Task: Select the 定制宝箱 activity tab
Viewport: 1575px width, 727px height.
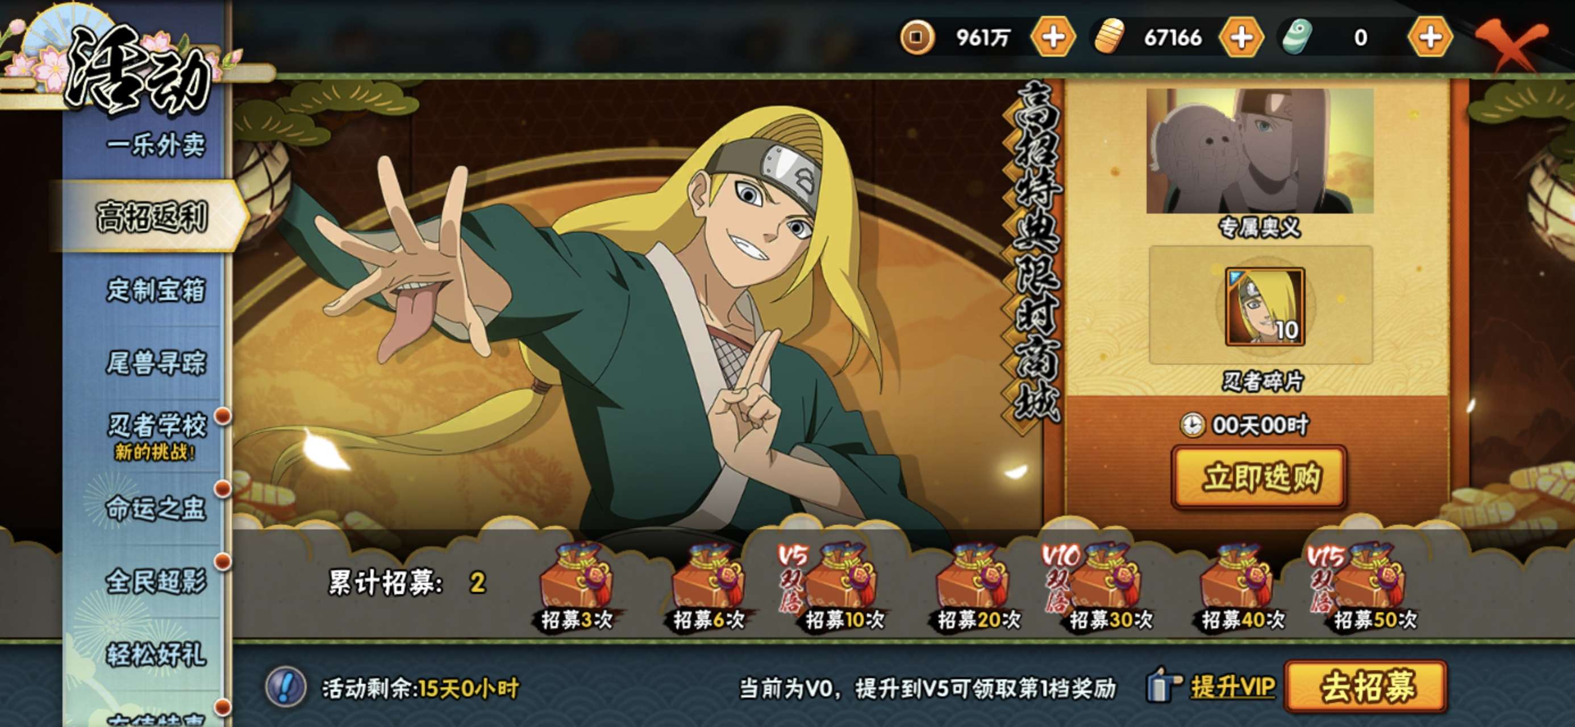Action: 155,290
